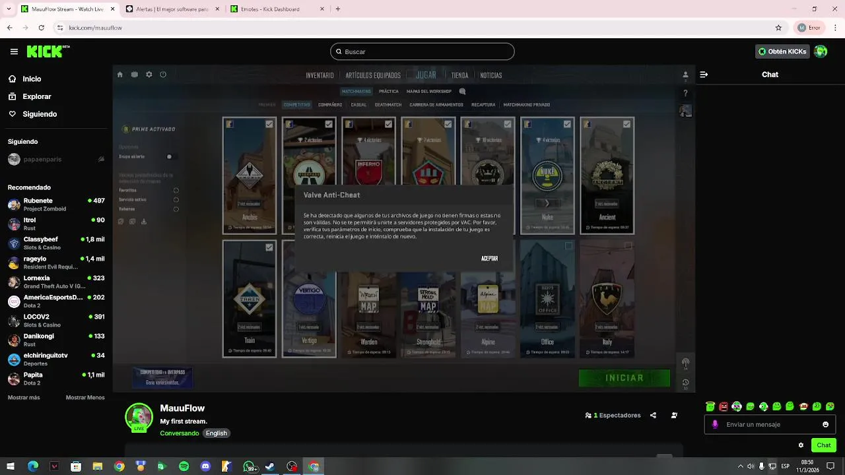Click the user icon right of the share icon
The image size is (845, 475).
click(x=674, y=416)
